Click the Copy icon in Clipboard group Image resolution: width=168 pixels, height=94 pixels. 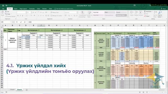6,14
